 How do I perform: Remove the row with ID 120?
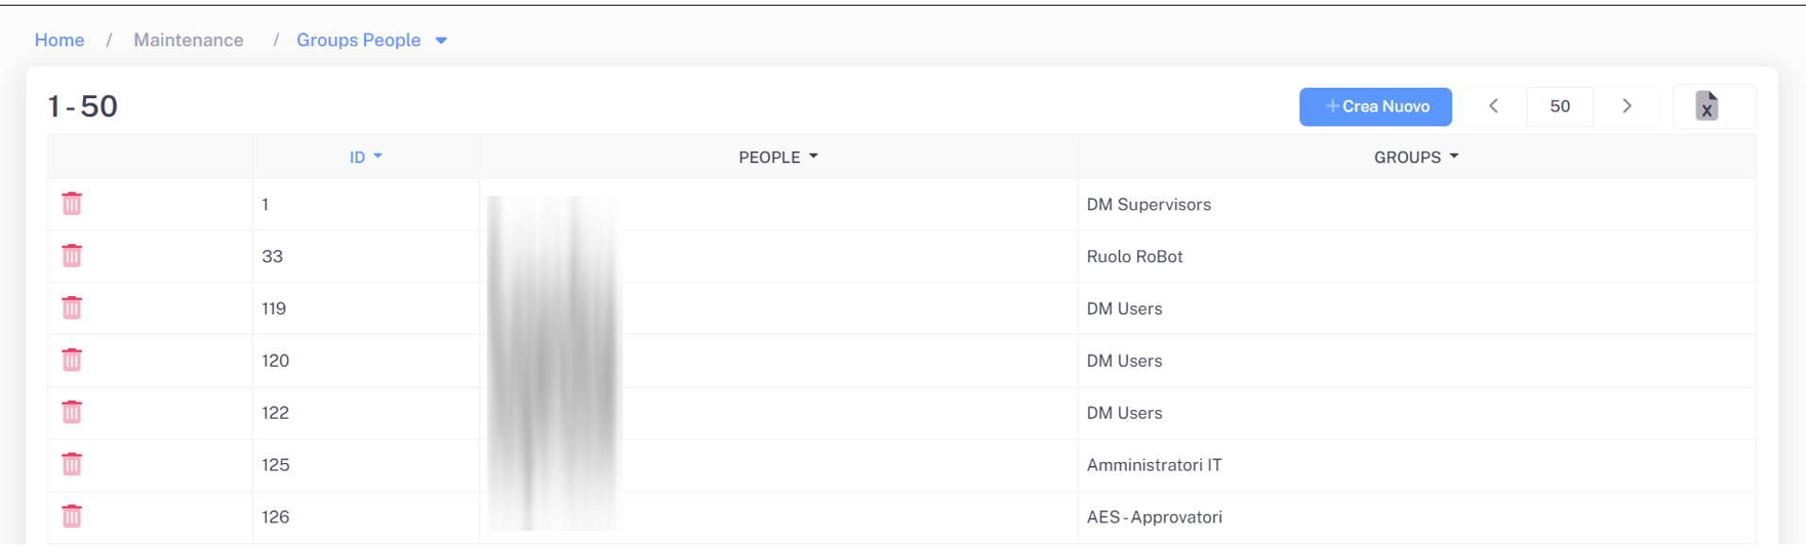pos(72,359)
